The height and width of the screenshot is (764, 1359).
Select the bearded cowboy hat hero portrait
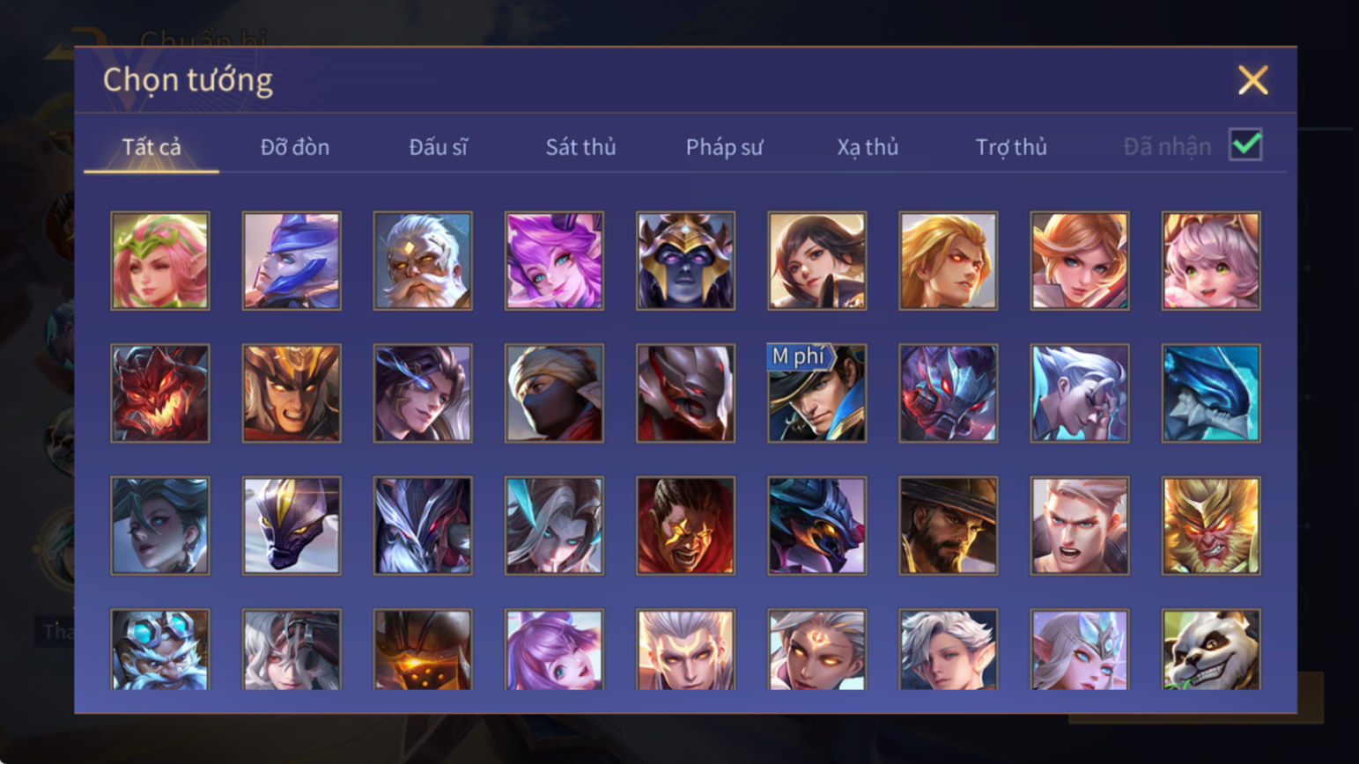click(x=949, y=525)
